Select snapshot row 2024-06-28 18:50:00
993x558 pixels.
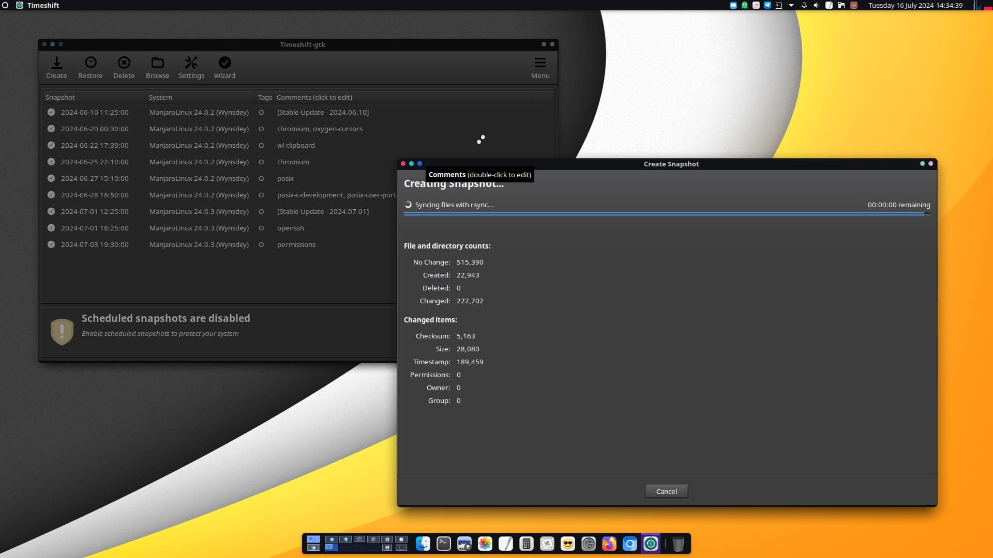pos(219,195)
